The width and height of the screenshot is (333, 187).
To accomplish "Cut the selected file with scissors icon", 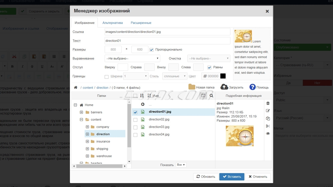I will [268, 126].
